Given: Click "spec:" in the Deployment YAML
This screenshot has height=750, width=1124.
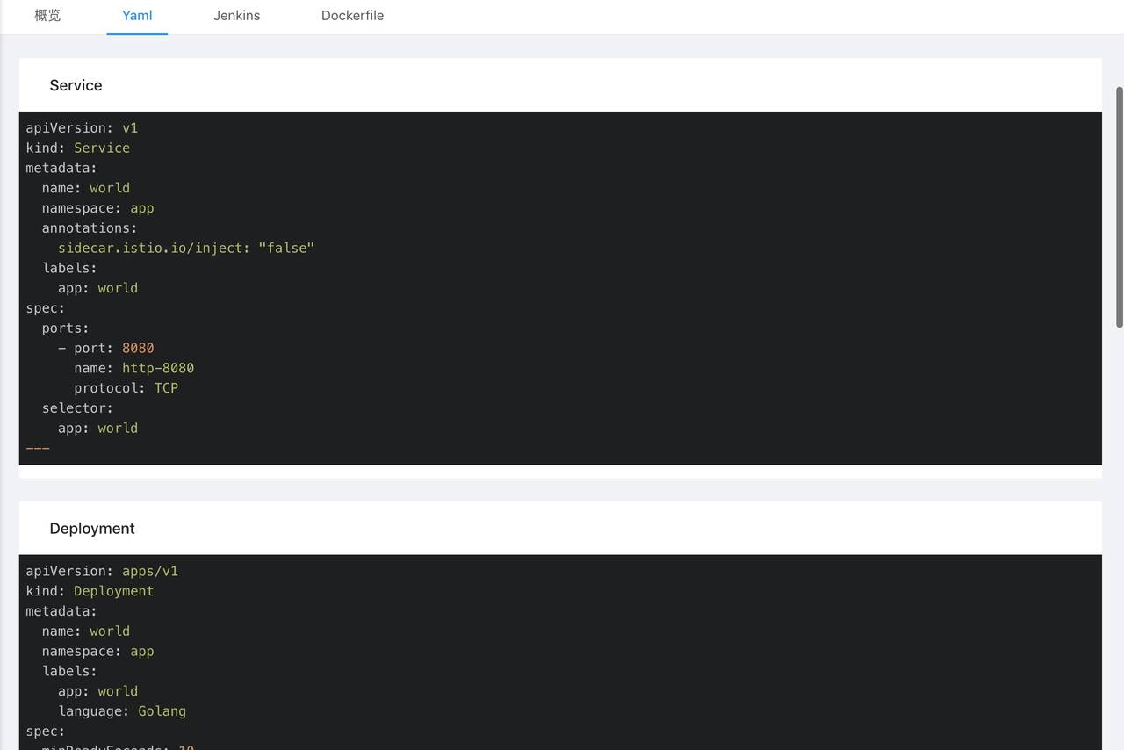Looking at the screenshot, I should click(x=46, y=732).
